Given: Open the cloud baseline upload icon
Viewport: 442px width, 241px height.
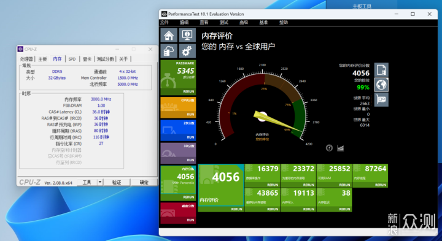Looking at the screenshot, I should tap(169, 52).
